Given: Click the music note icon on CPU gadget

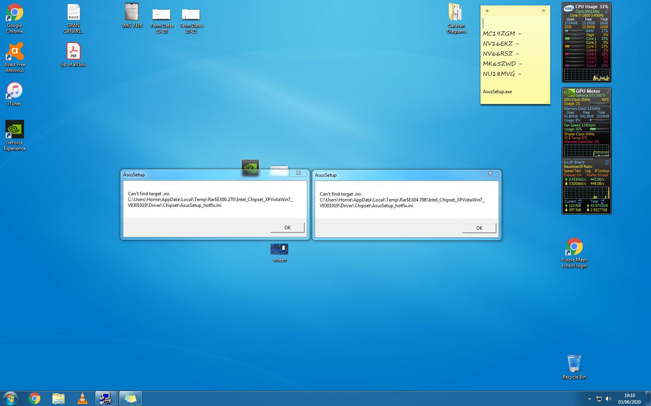Looking at the screenshot, I should tap(606, 12).
